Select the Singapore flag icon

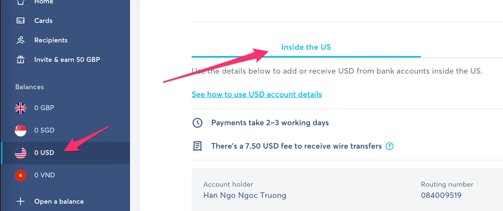click(20, 131)
